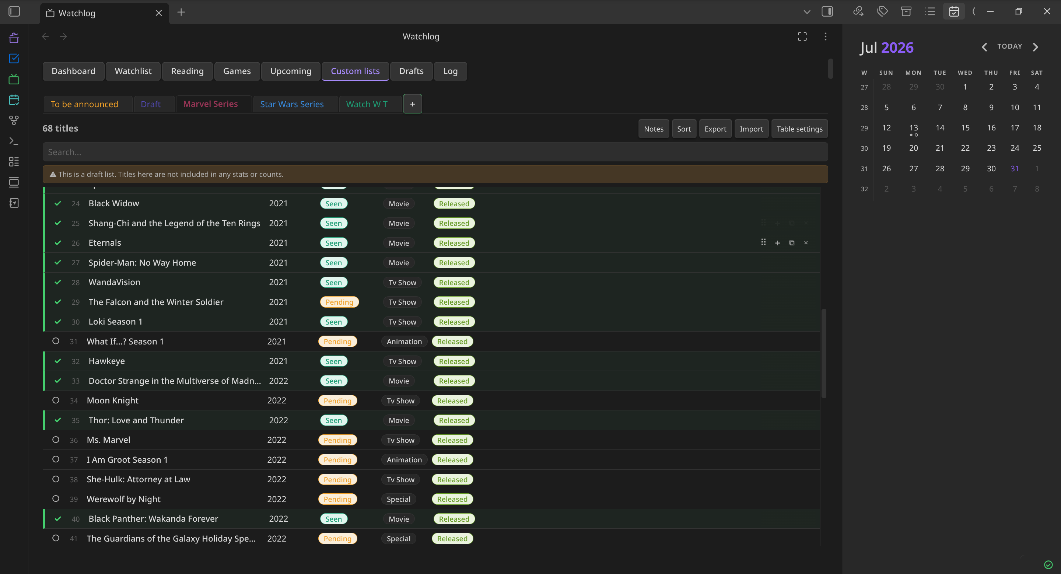Viewport: 1061px width, 574px height.
Task: Add a new custom list with plus button
Action: [412, 104]
